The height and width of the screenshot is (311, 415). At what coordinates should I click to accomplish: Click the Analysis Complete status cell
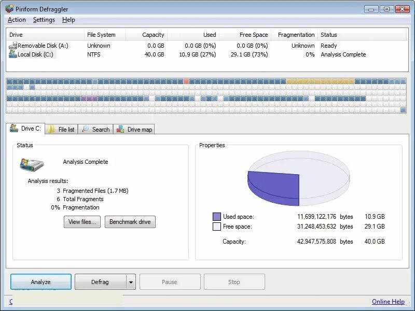[343, 54]
